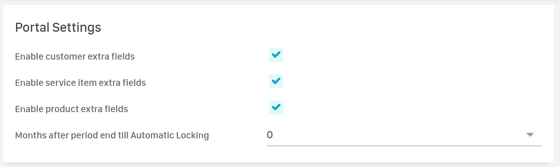Click the Automatic Locking dropdown arrow icon
This screenshot has width=560, height=167.
tap(530, 135)
